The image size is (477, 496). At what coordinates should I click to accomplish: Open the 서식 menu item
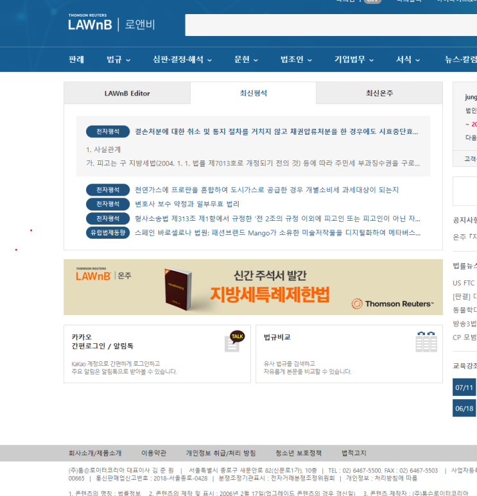(404, 60)
